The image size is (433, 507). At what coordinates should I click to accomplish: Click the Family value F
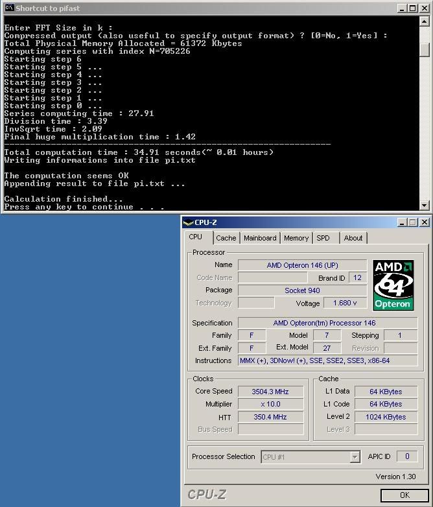pos(252,335)
